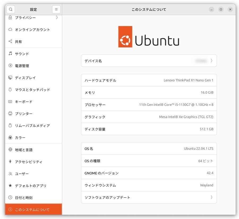Click the accessibility figure icon for アクセシビリティ
This screenshot has height=219, width=239.
10,162
